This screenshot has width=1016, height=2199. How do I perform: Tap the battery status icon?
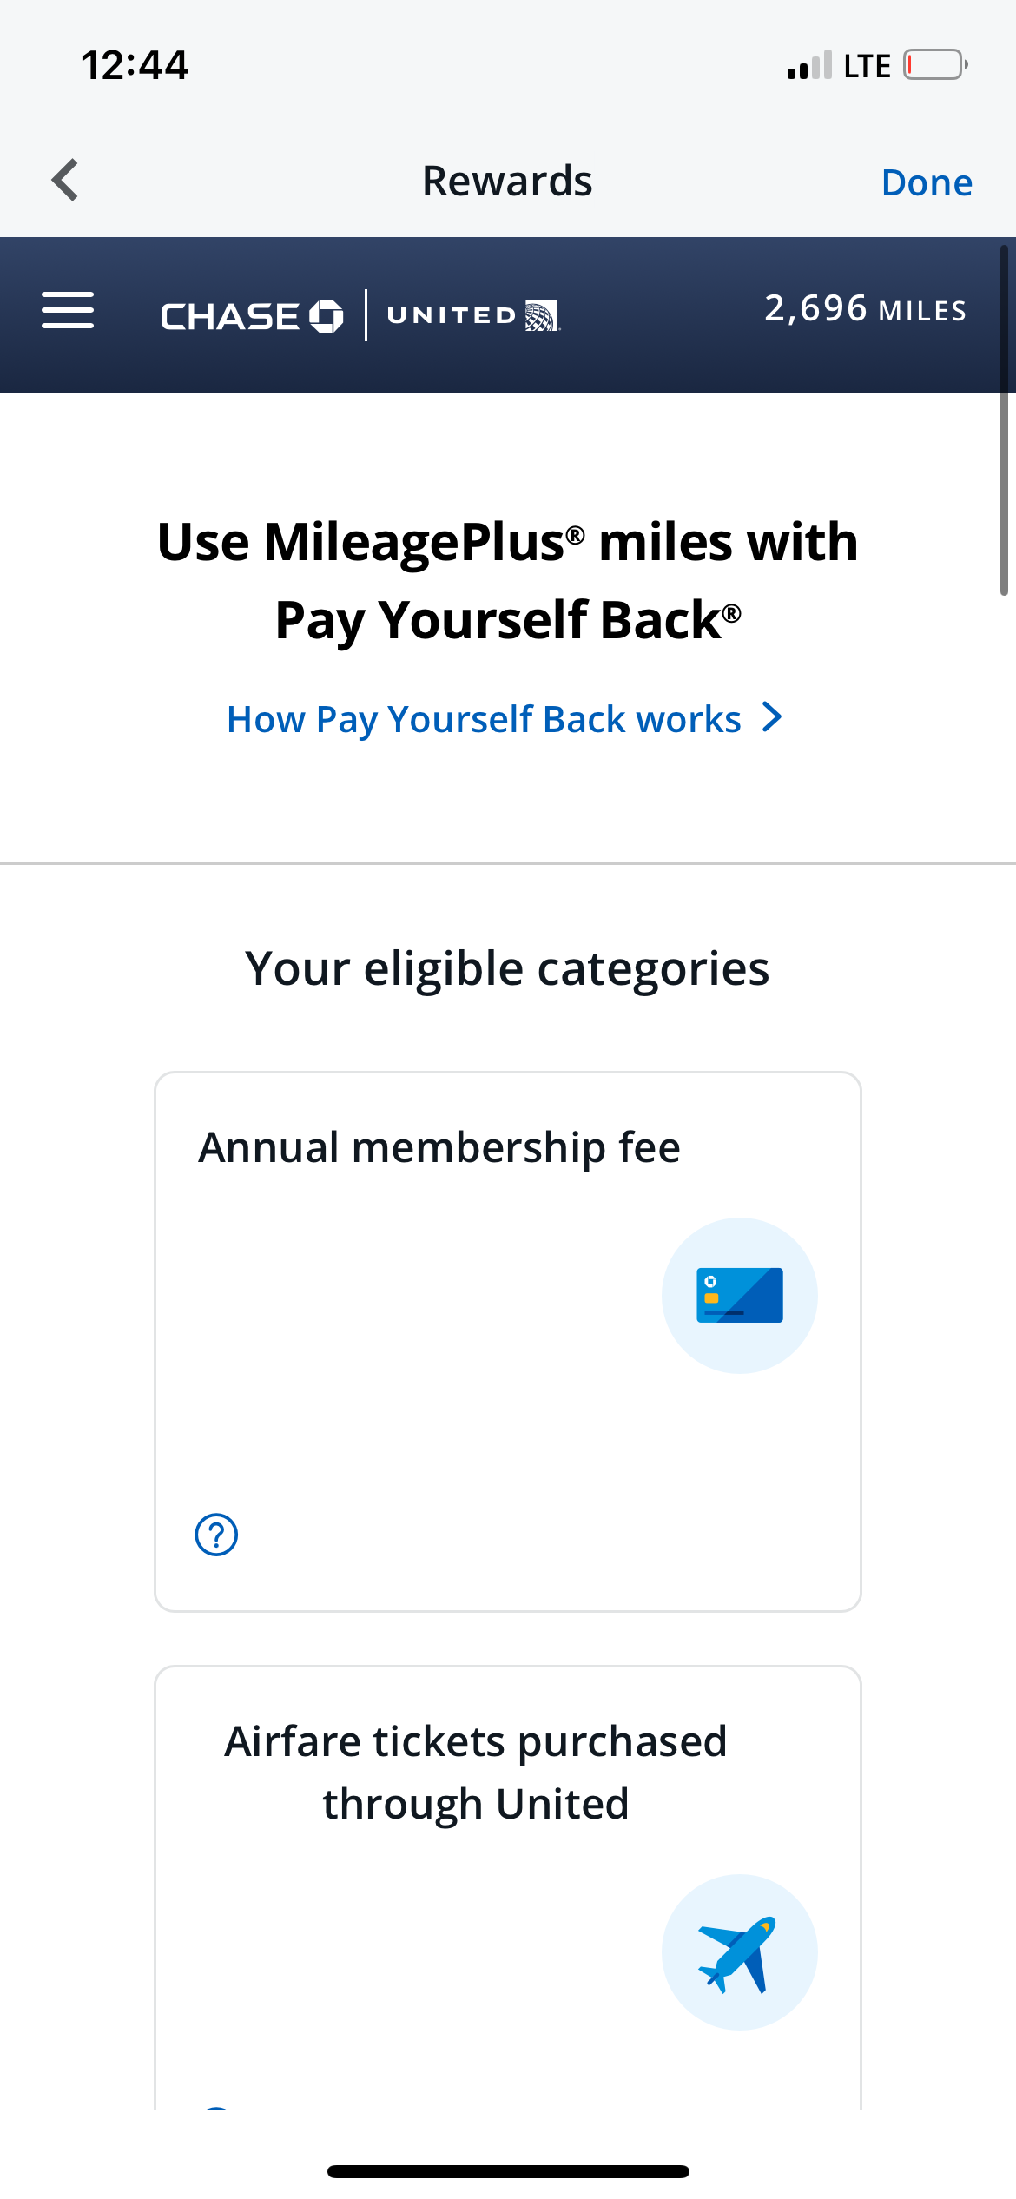pyautogui.click(x=934, y=65)
